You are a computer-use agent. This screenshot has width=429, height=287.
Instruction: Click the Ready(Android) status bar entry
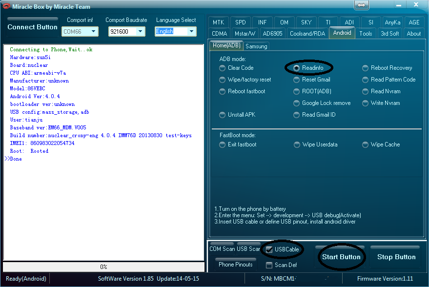[x=26, y=279]
